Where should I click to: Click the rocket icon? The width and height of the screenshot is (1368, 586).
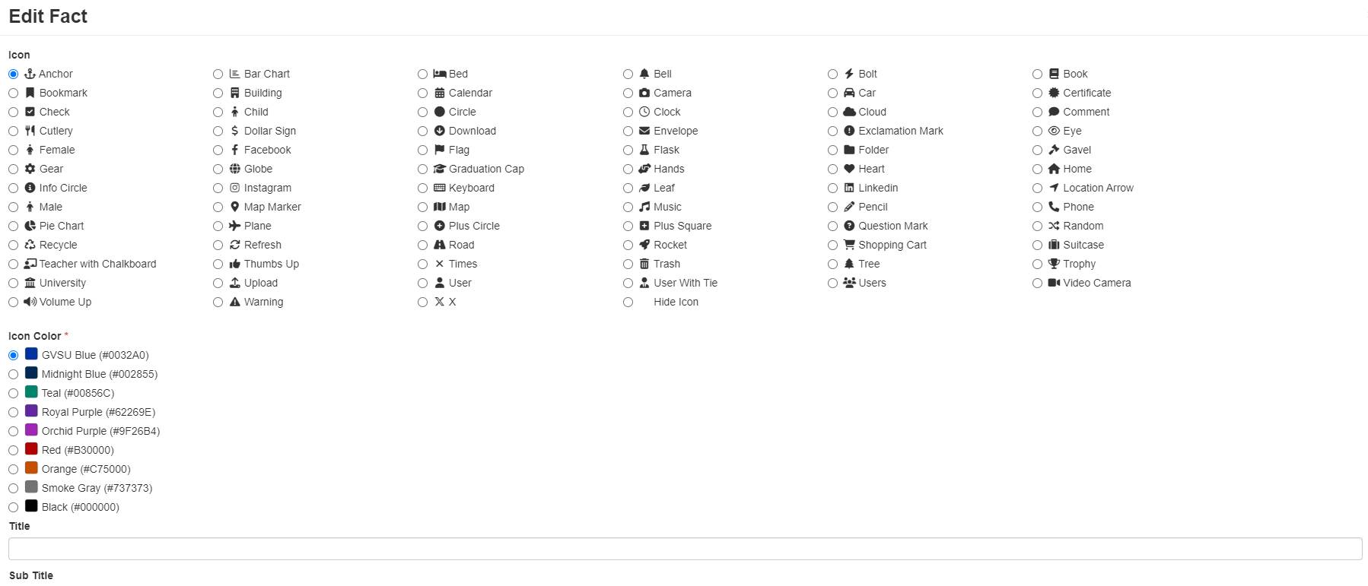[x=644, y=245]
